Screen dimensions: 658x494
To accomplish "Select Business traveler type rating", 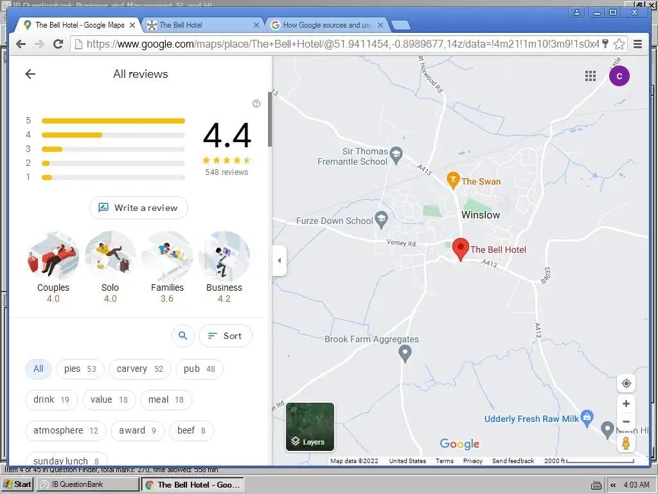I will (224, 267).
